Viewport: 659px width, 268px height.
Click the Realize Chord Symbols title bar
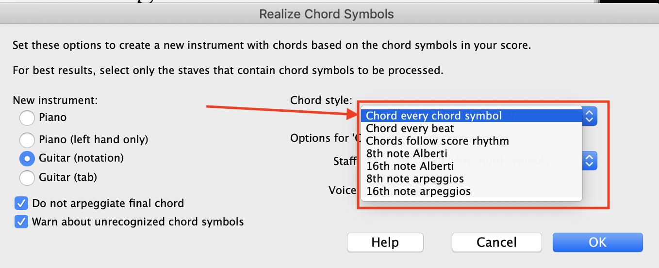tap(327, 14)
